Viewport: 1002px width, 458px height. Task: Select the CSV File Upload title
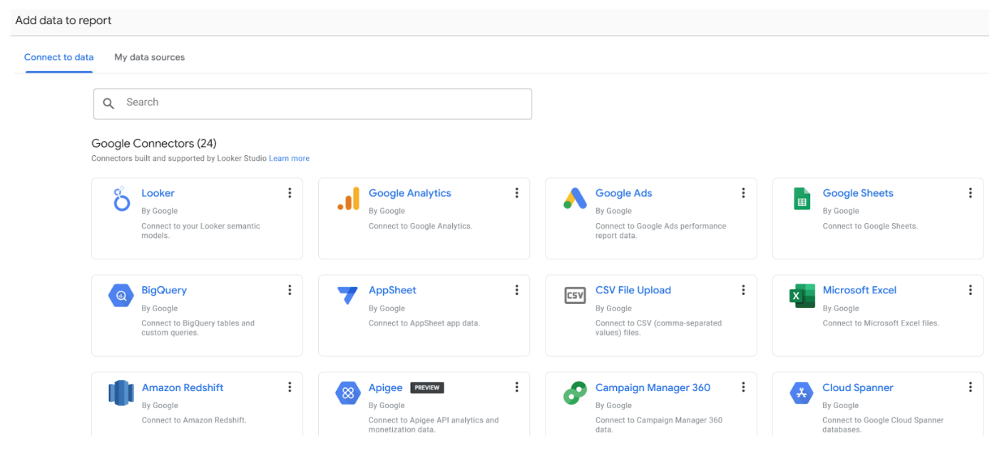(633, 290)
